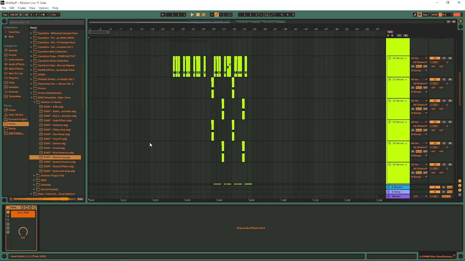Expand the Ableton Project File folder
Image resolution: width=465 pixels, height=261 pixels.
point(35,175)
